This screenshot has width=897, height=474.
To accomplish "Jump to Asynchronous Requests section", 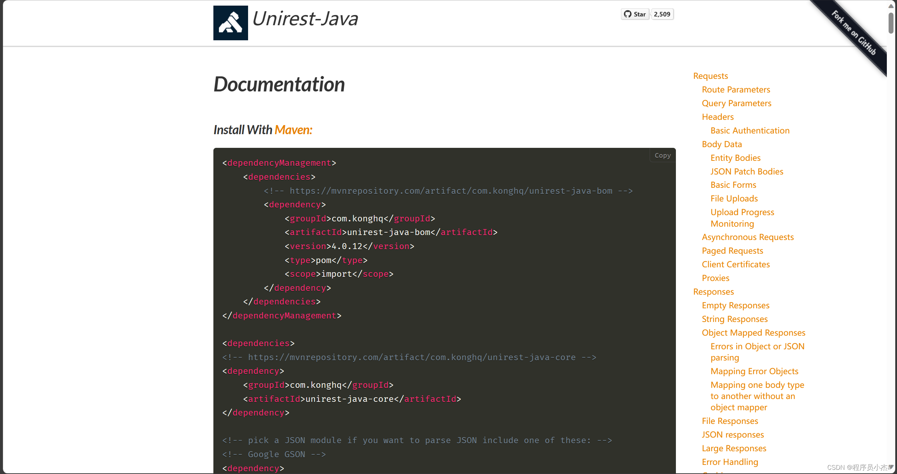I will click(x=747, y=237).
